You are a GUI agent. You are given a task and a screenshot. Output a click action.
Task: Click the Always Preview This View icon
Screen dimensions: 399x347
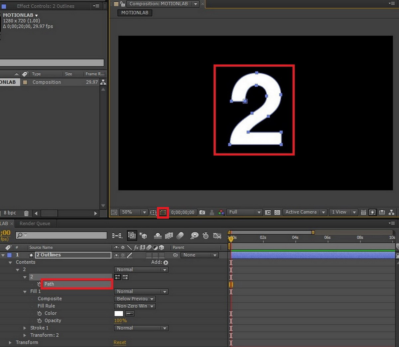tap(114, 212)
